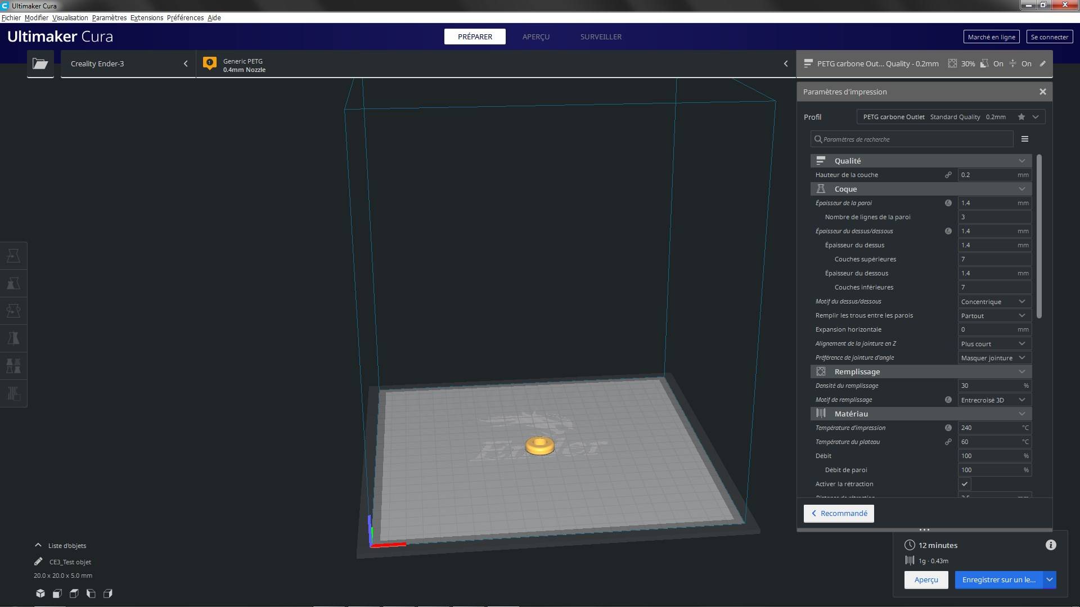Click info icon beside Motif de remplissage
The height and width of the screenshot is (607, 1080).
pos(948,400)
